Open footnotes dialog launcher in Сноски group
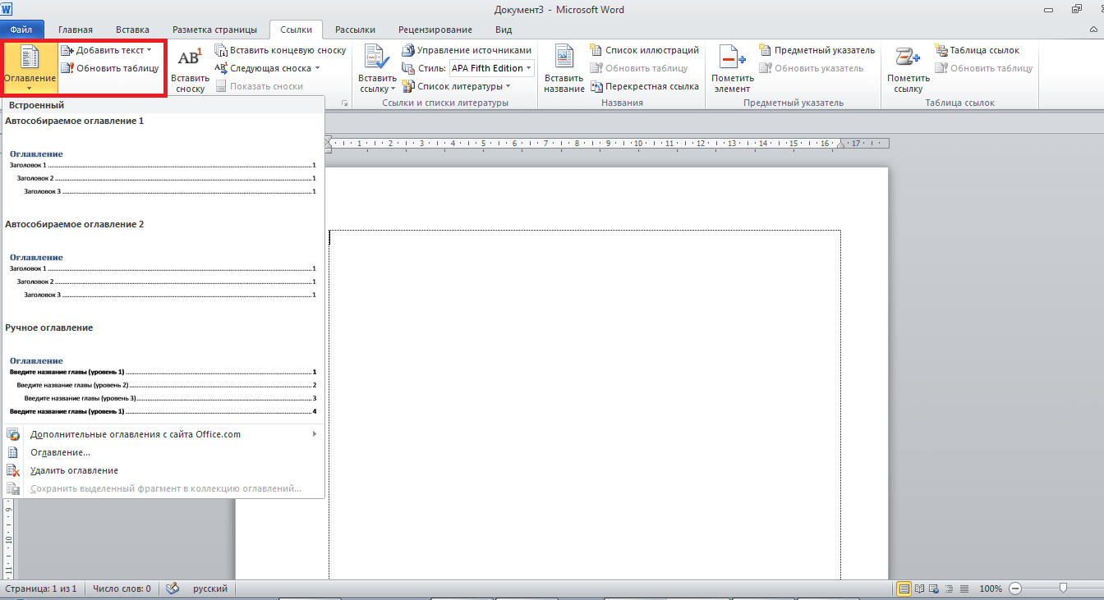 (344, 103)
